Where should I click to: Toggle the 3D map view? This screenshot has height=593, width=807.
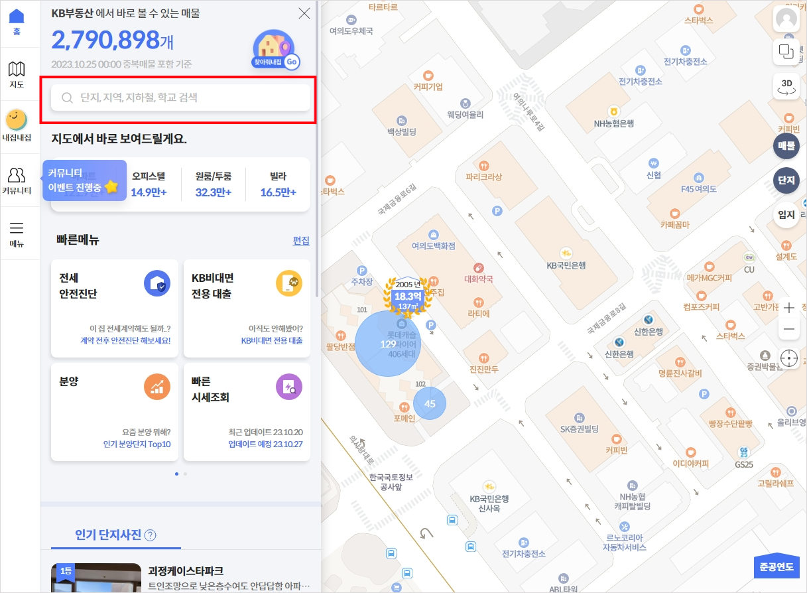tap(786, 86)
